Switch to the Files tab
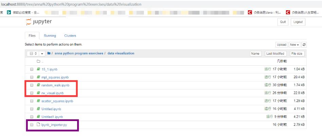 32,36
